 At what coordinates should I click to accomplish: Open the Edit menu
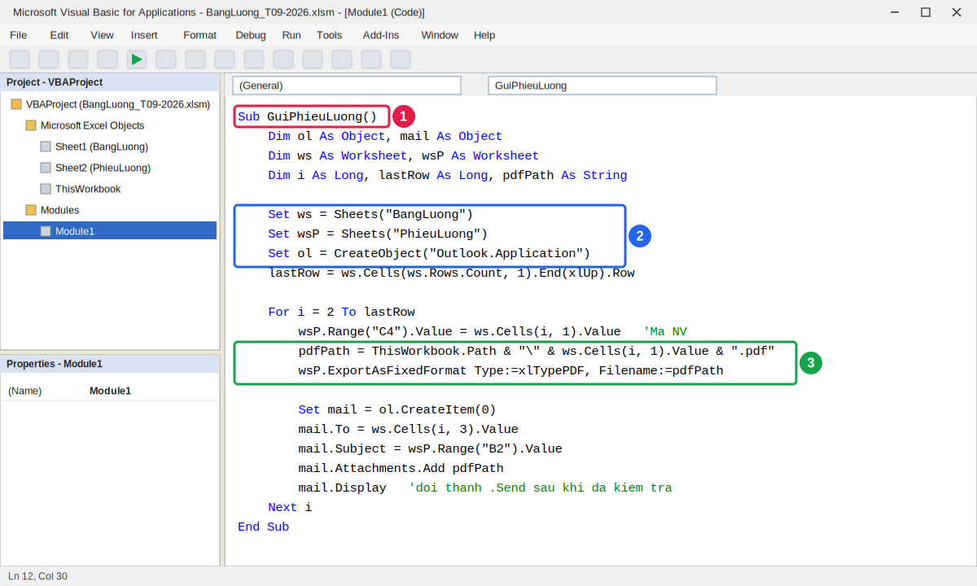click(59, 35)
